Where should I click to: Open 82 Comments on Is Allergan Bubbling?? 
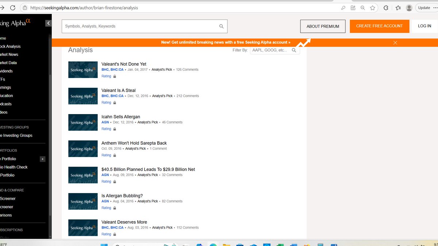(x=172, y=201)
